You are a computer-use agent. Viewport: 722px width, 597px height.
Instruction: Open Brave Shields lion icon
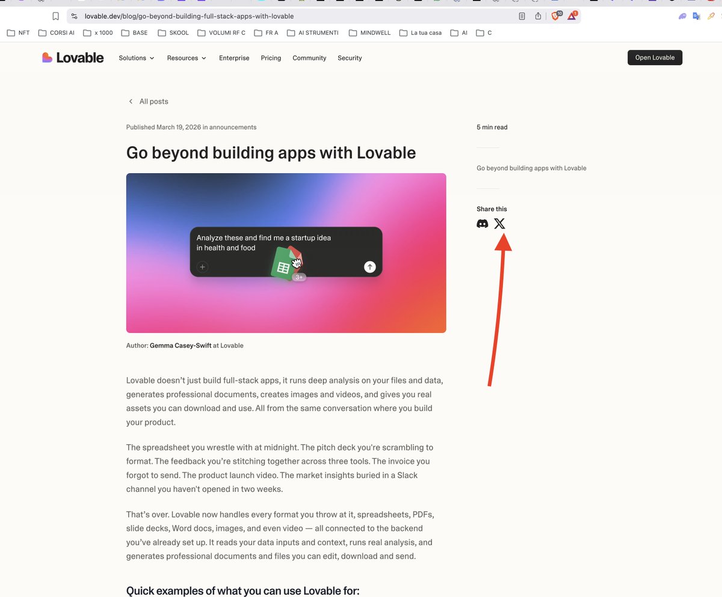pos(556,16)
